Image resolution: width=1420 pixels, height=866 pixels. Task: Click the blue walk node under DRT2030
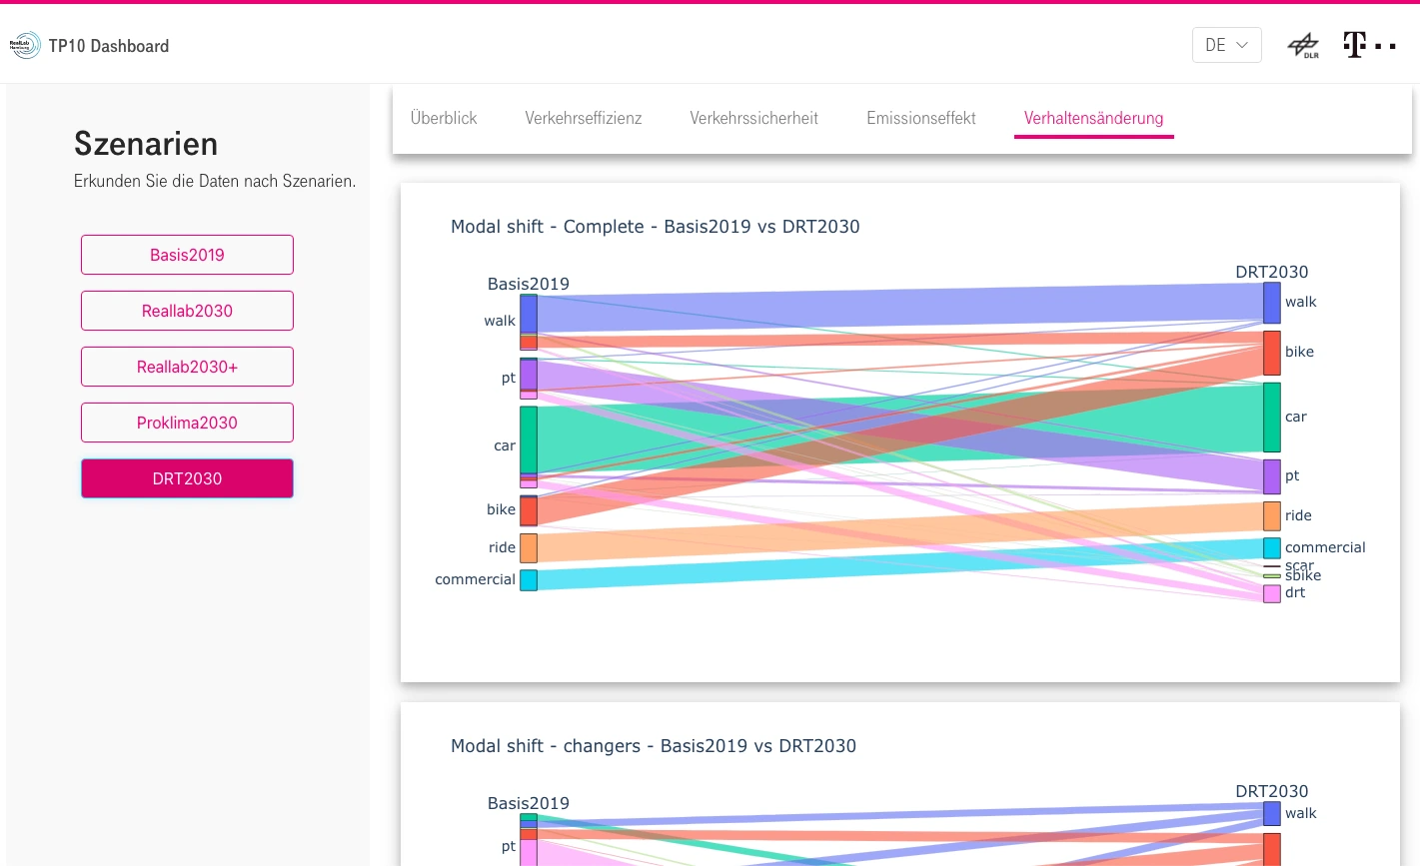coord(1271,302)
